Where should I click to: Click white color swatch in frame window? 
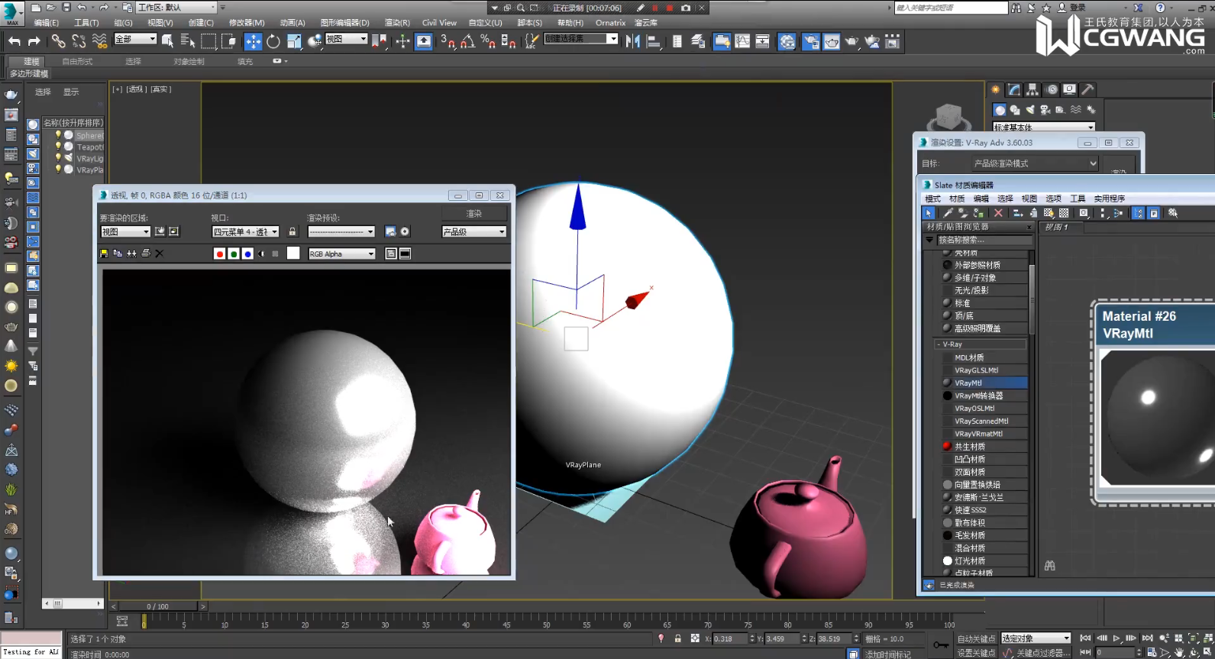293,254
